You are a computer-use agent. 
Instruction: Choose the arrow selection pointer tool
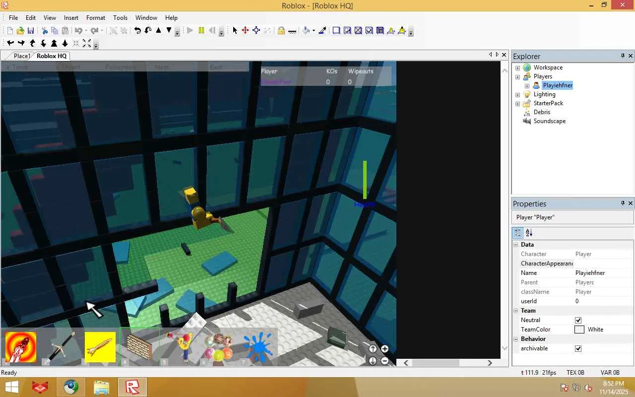(x=235, y=31)
